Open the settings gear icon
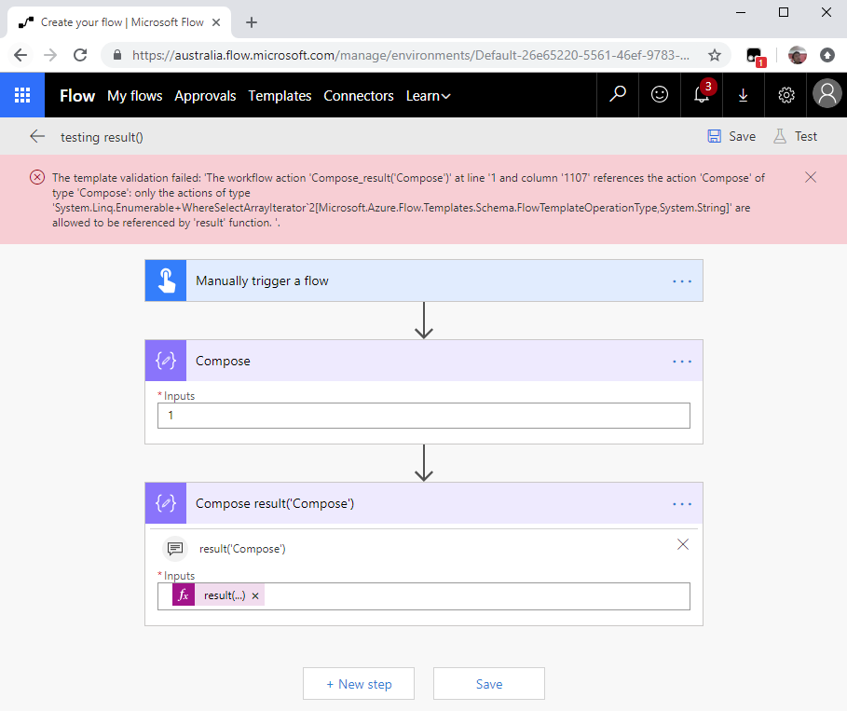Image resolution: width=847 pixels, height=711 pixels. [786, 95]
